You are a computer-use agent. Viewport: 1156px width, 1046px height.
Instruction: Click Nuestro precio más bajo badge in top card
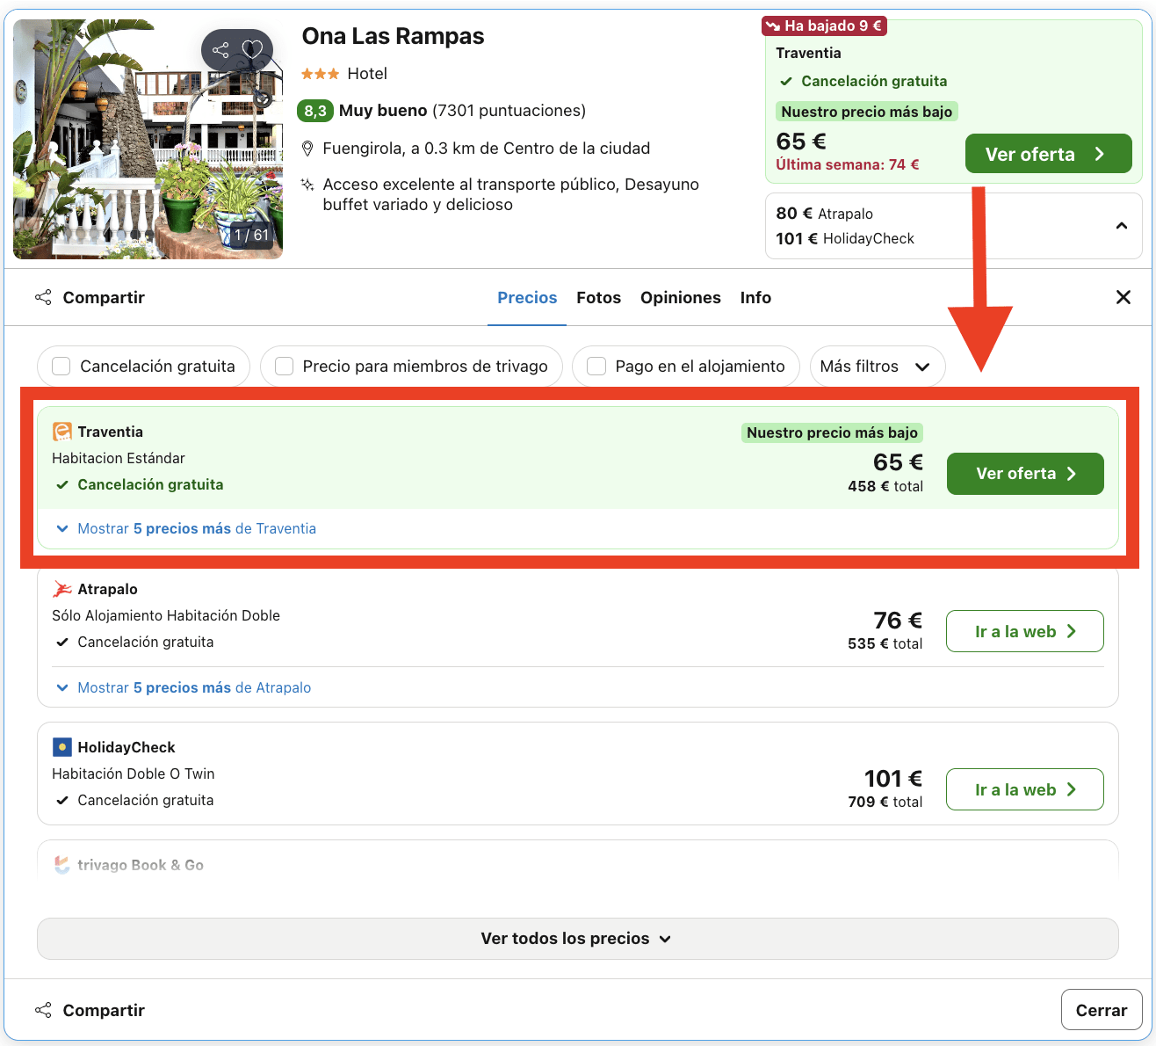[x=867, y=112]
